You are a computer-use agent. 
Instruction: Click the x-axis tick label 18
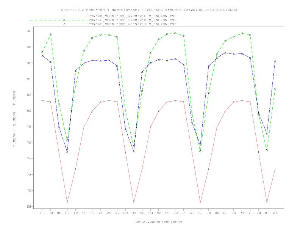[x=92, y=213]
